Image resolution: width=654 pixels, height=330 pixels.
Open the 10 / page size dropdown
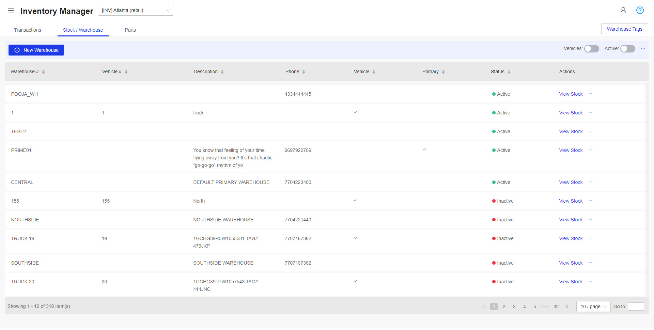(x=593, y=307)
